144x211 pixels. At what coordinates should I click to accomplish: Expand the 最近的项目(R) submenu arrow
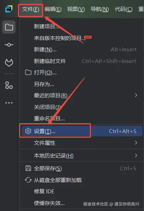pos(136,95)
